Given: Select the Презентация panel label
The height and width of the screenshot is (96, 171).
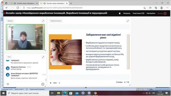Looking at the screenshot, I should click(56, 21).
